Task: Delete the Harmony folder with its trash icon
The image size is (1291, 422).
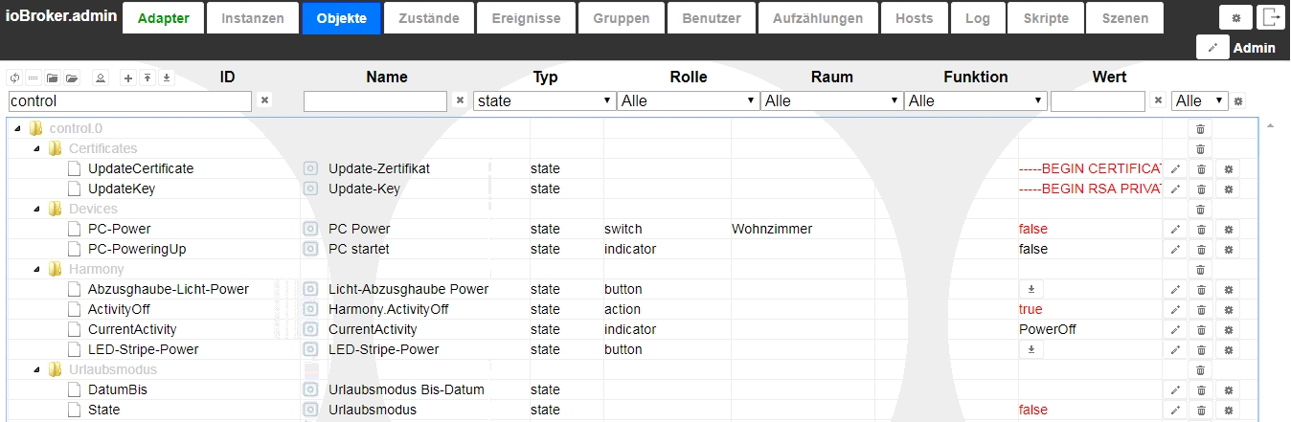Action: pos(1200,269)
